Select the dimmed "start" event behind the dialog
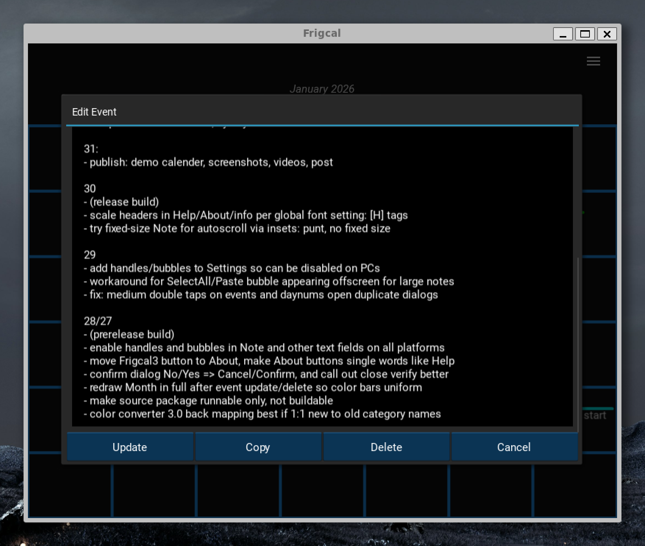The image size is (645, 546). (595, 415)
